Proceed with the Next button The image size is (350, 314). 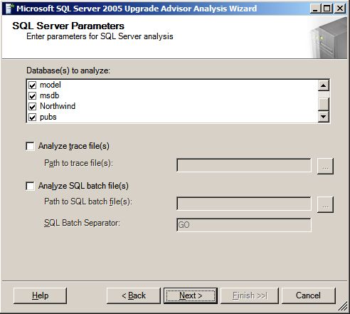point(191,295)
